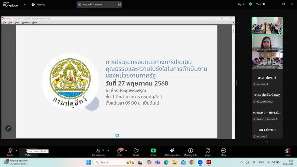Screen dimensions: 297x167
Task: Switch to Zoom taskbar icon
Action: tap(200, 162)
